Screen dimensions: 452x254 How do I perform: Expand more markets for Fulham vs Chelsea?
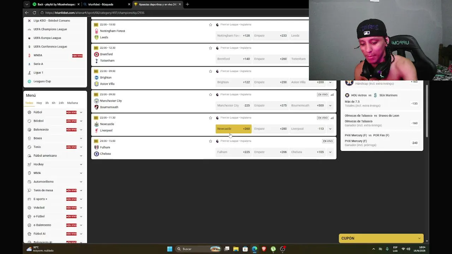[x=330, y=152]
